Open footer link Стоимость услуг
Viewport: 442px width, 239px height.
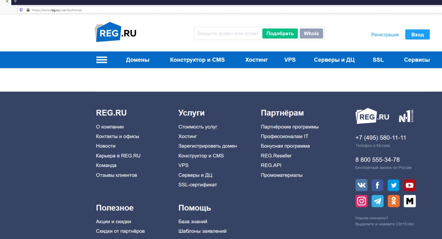pos(198,127)
